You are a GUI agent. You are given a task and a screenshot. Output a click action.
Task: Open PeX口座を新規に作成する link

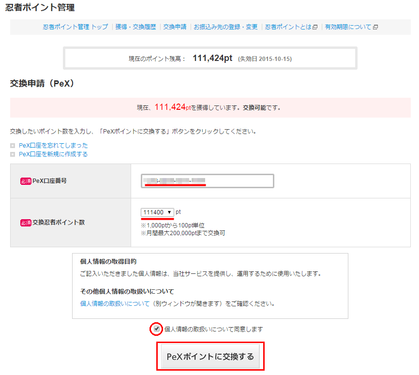tap(53, 154)
